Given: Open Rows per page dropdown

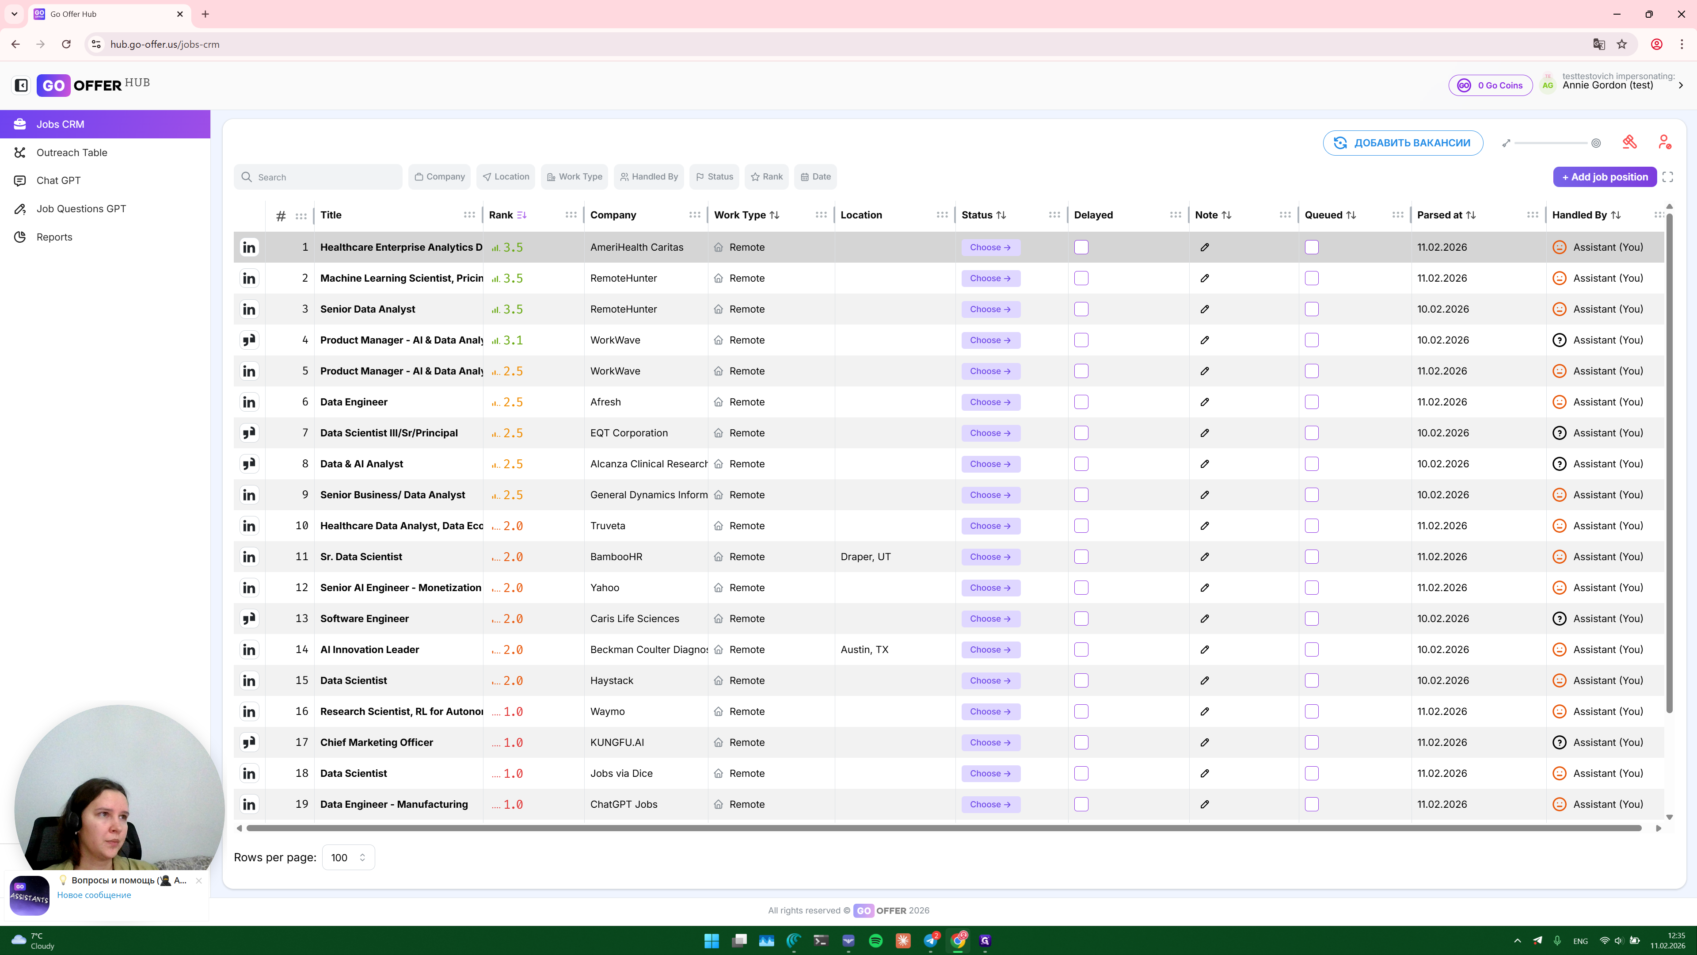Looking at the screenshot, I should 348,857.
